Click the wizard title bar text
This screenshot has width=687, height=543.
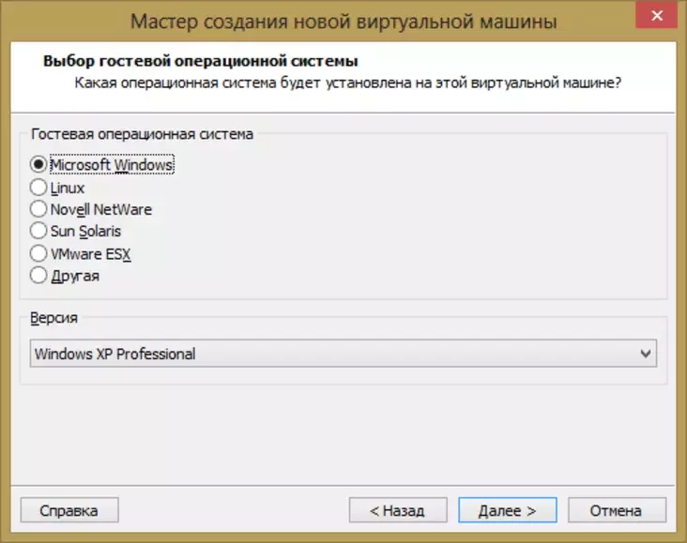tap(343, 21)
